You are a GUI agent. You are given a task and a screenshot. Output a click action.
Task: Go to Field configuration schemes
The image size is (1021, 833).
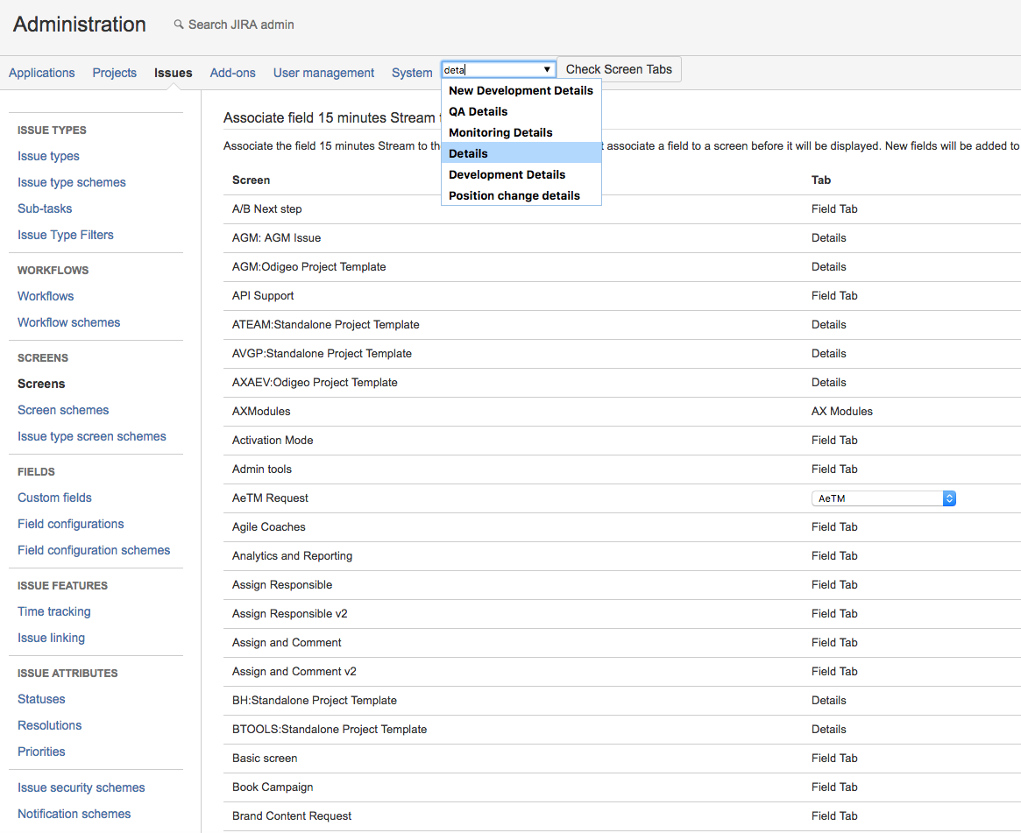coord(94,550)
